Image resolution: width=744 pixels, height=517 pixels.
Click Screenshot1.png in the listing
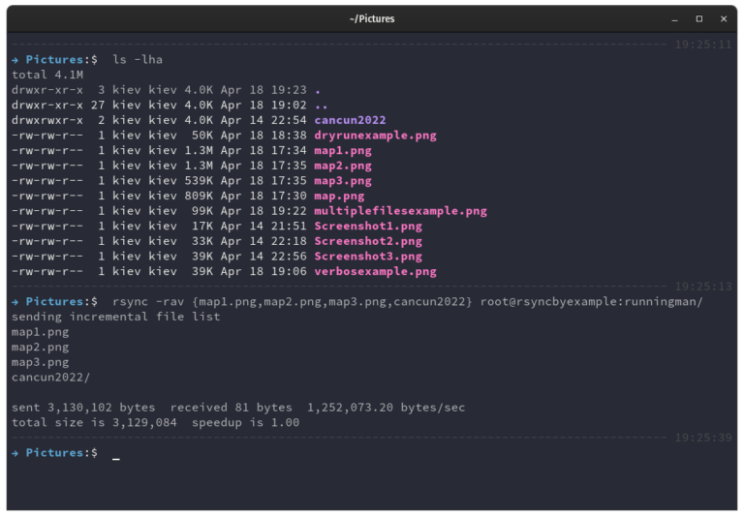coord(368,227)
